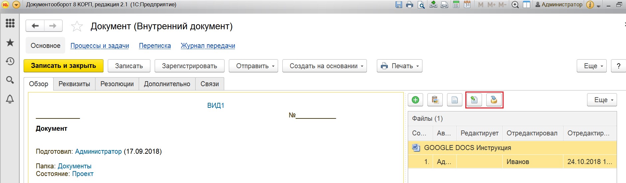Open the yellow information icon
This screenshot has height=183, width=626.
coord(590,5)
